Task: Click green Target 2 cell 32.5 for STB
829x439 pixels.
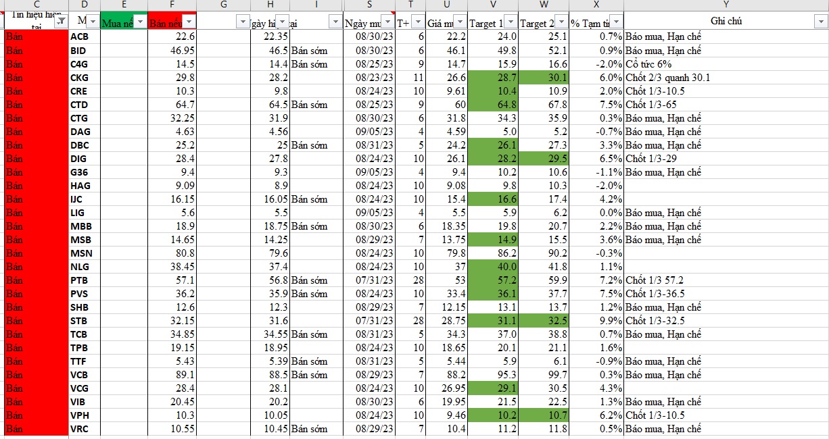Action: pos(544,321)
